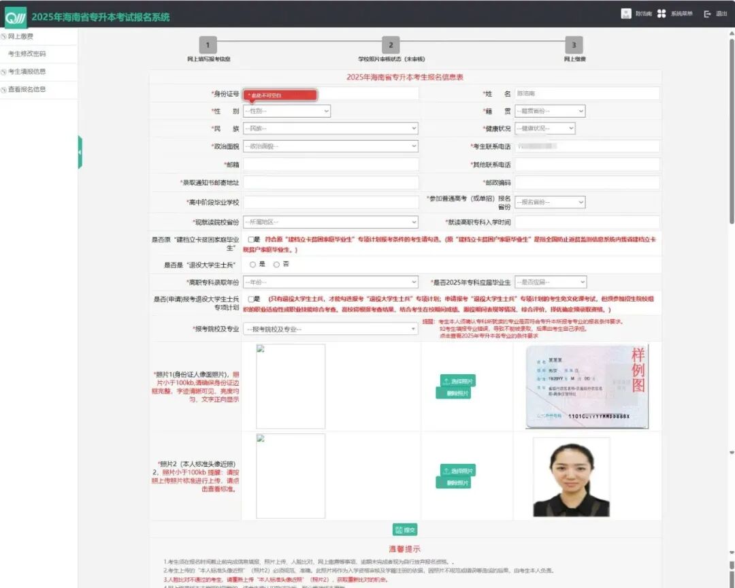The width and height of the screenshot is (735, 588).
Task: Collapse the sidebar with green handle
Action: click(x=80, y=152)
